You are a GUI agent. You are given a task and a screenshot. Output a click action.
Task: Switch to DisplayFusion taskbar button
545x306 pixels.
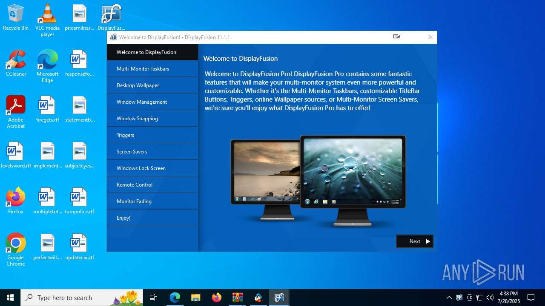pos(279,297)
